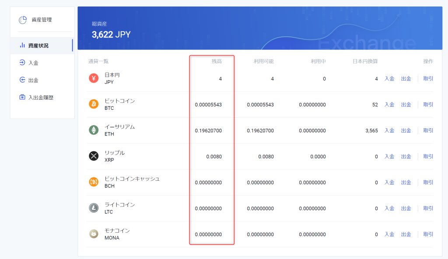Click 入金 link in the BTC row
448x259 pixels.
click(389, 105)
